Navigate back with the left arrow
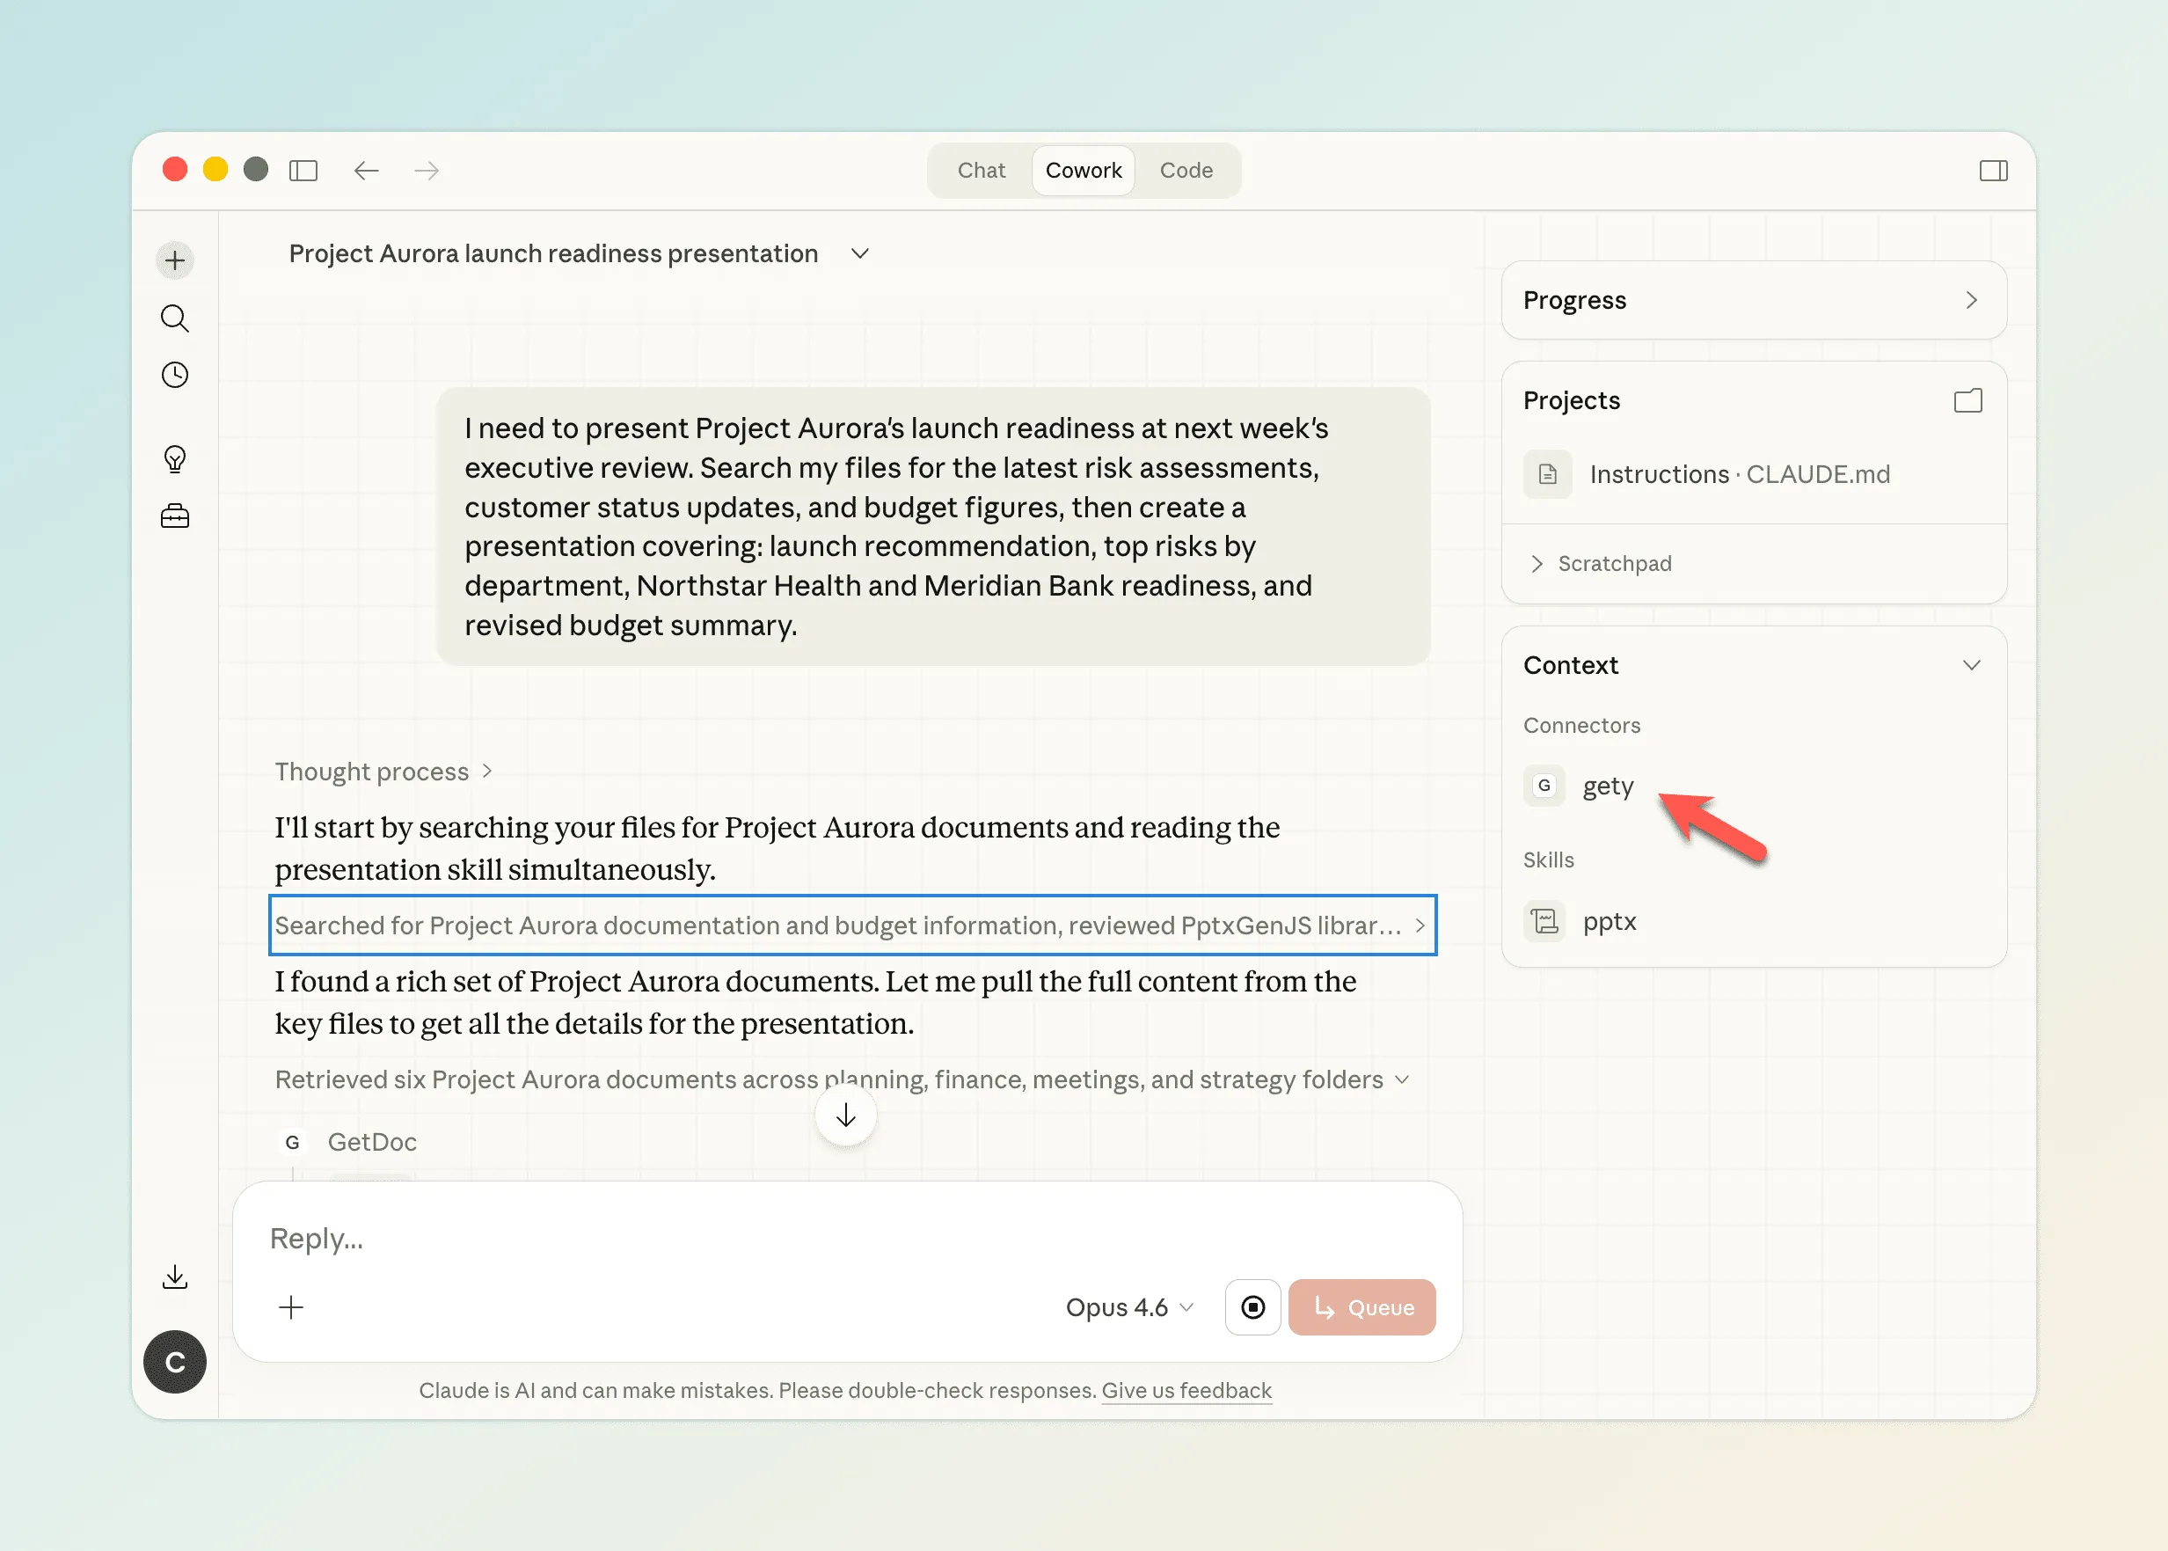The width and height of the screenshot is (2168, 1551). coord(367,171)
